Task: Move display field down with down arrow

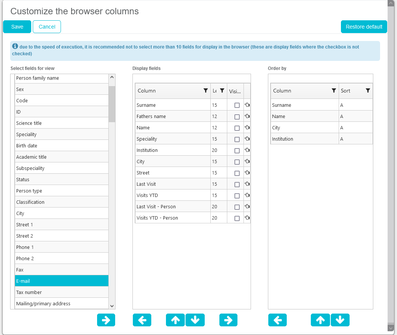Action: [195, 320]
